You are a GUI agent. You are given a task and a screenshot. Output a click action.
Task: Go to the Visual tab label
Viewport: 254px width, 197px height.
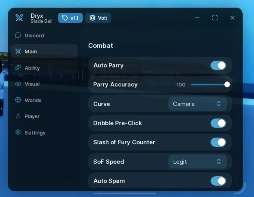[x=32, y=84]
